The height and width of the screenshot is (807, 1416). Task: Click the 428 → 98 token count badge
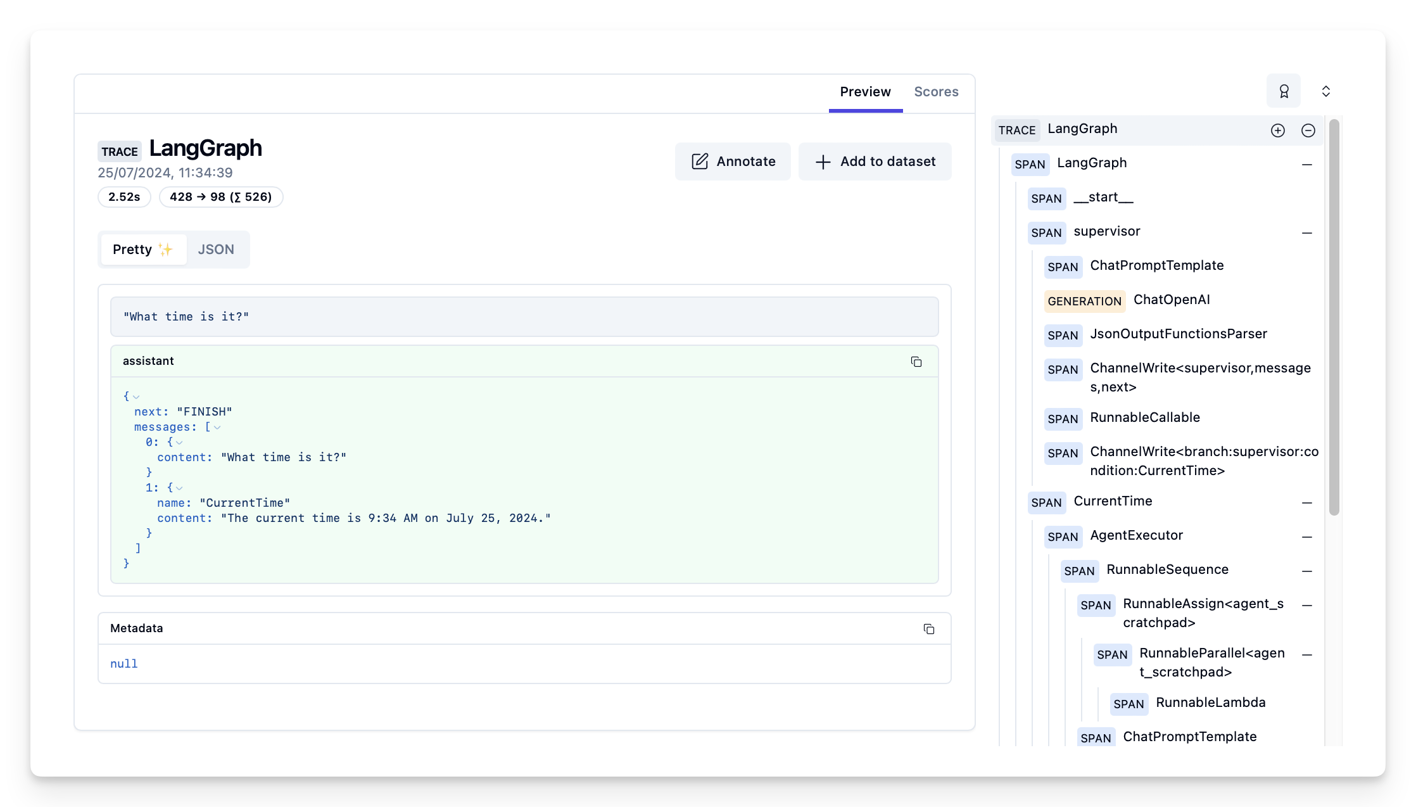[x=220, y=197]
